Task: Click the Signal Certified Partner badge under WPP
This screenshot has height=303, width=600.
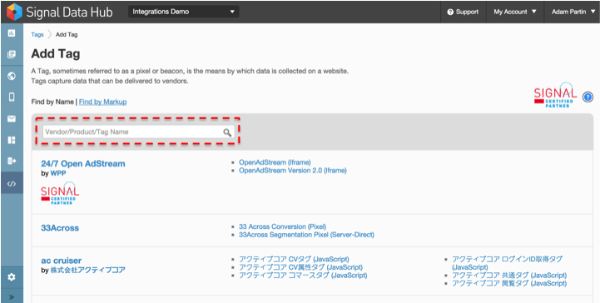Action: [x=60, y=192]
